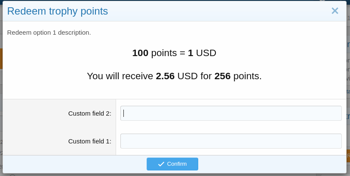
Task: Click the "Custom field 2:" label
Action: point(89,113)
